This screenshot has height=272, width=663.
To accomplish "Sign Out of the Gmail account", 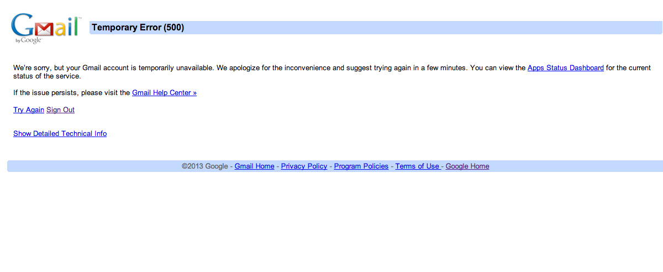I will 60,110.
